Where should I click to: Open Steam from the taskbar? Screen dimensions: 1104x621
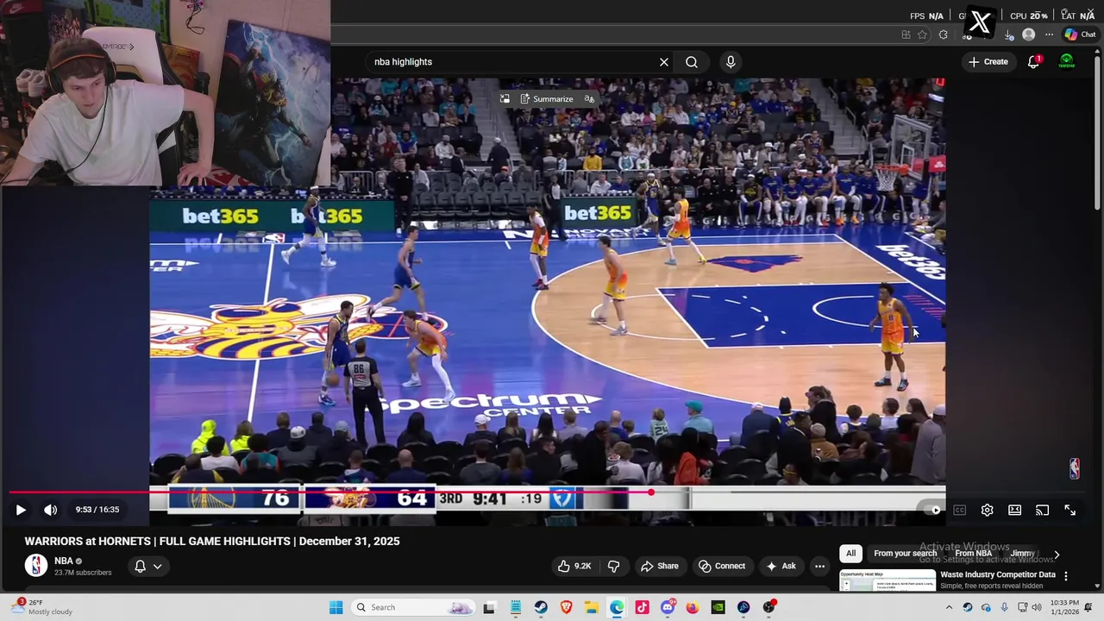click(x=541, y=607)
